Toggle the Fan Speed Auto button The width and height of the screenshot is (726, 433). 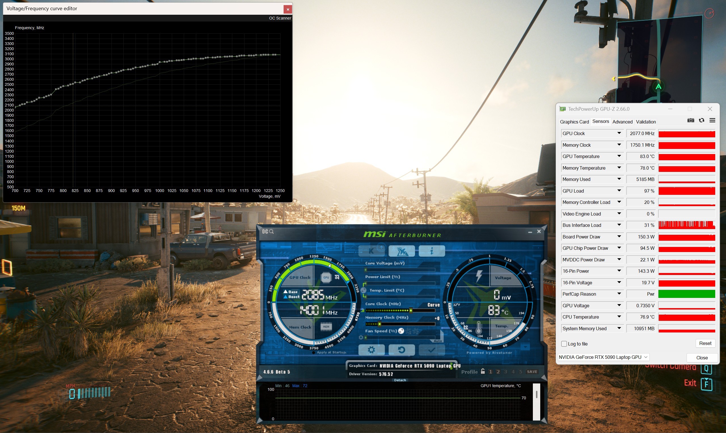(x=437, y=341)
